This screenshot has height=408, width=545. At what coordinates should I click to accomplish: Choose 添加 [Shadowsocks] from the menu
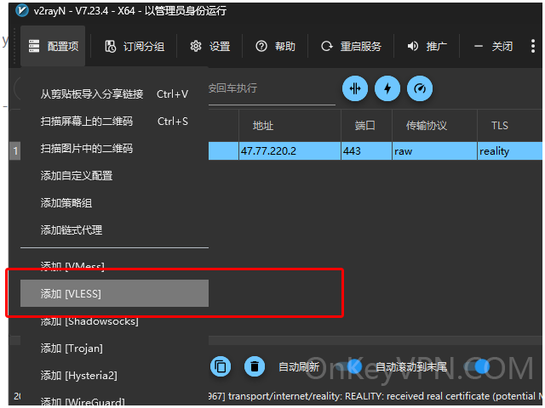click(114, 321)
